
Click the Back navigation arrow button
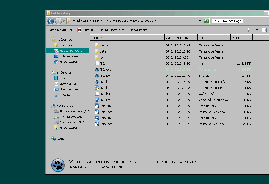tap(51, 21)
